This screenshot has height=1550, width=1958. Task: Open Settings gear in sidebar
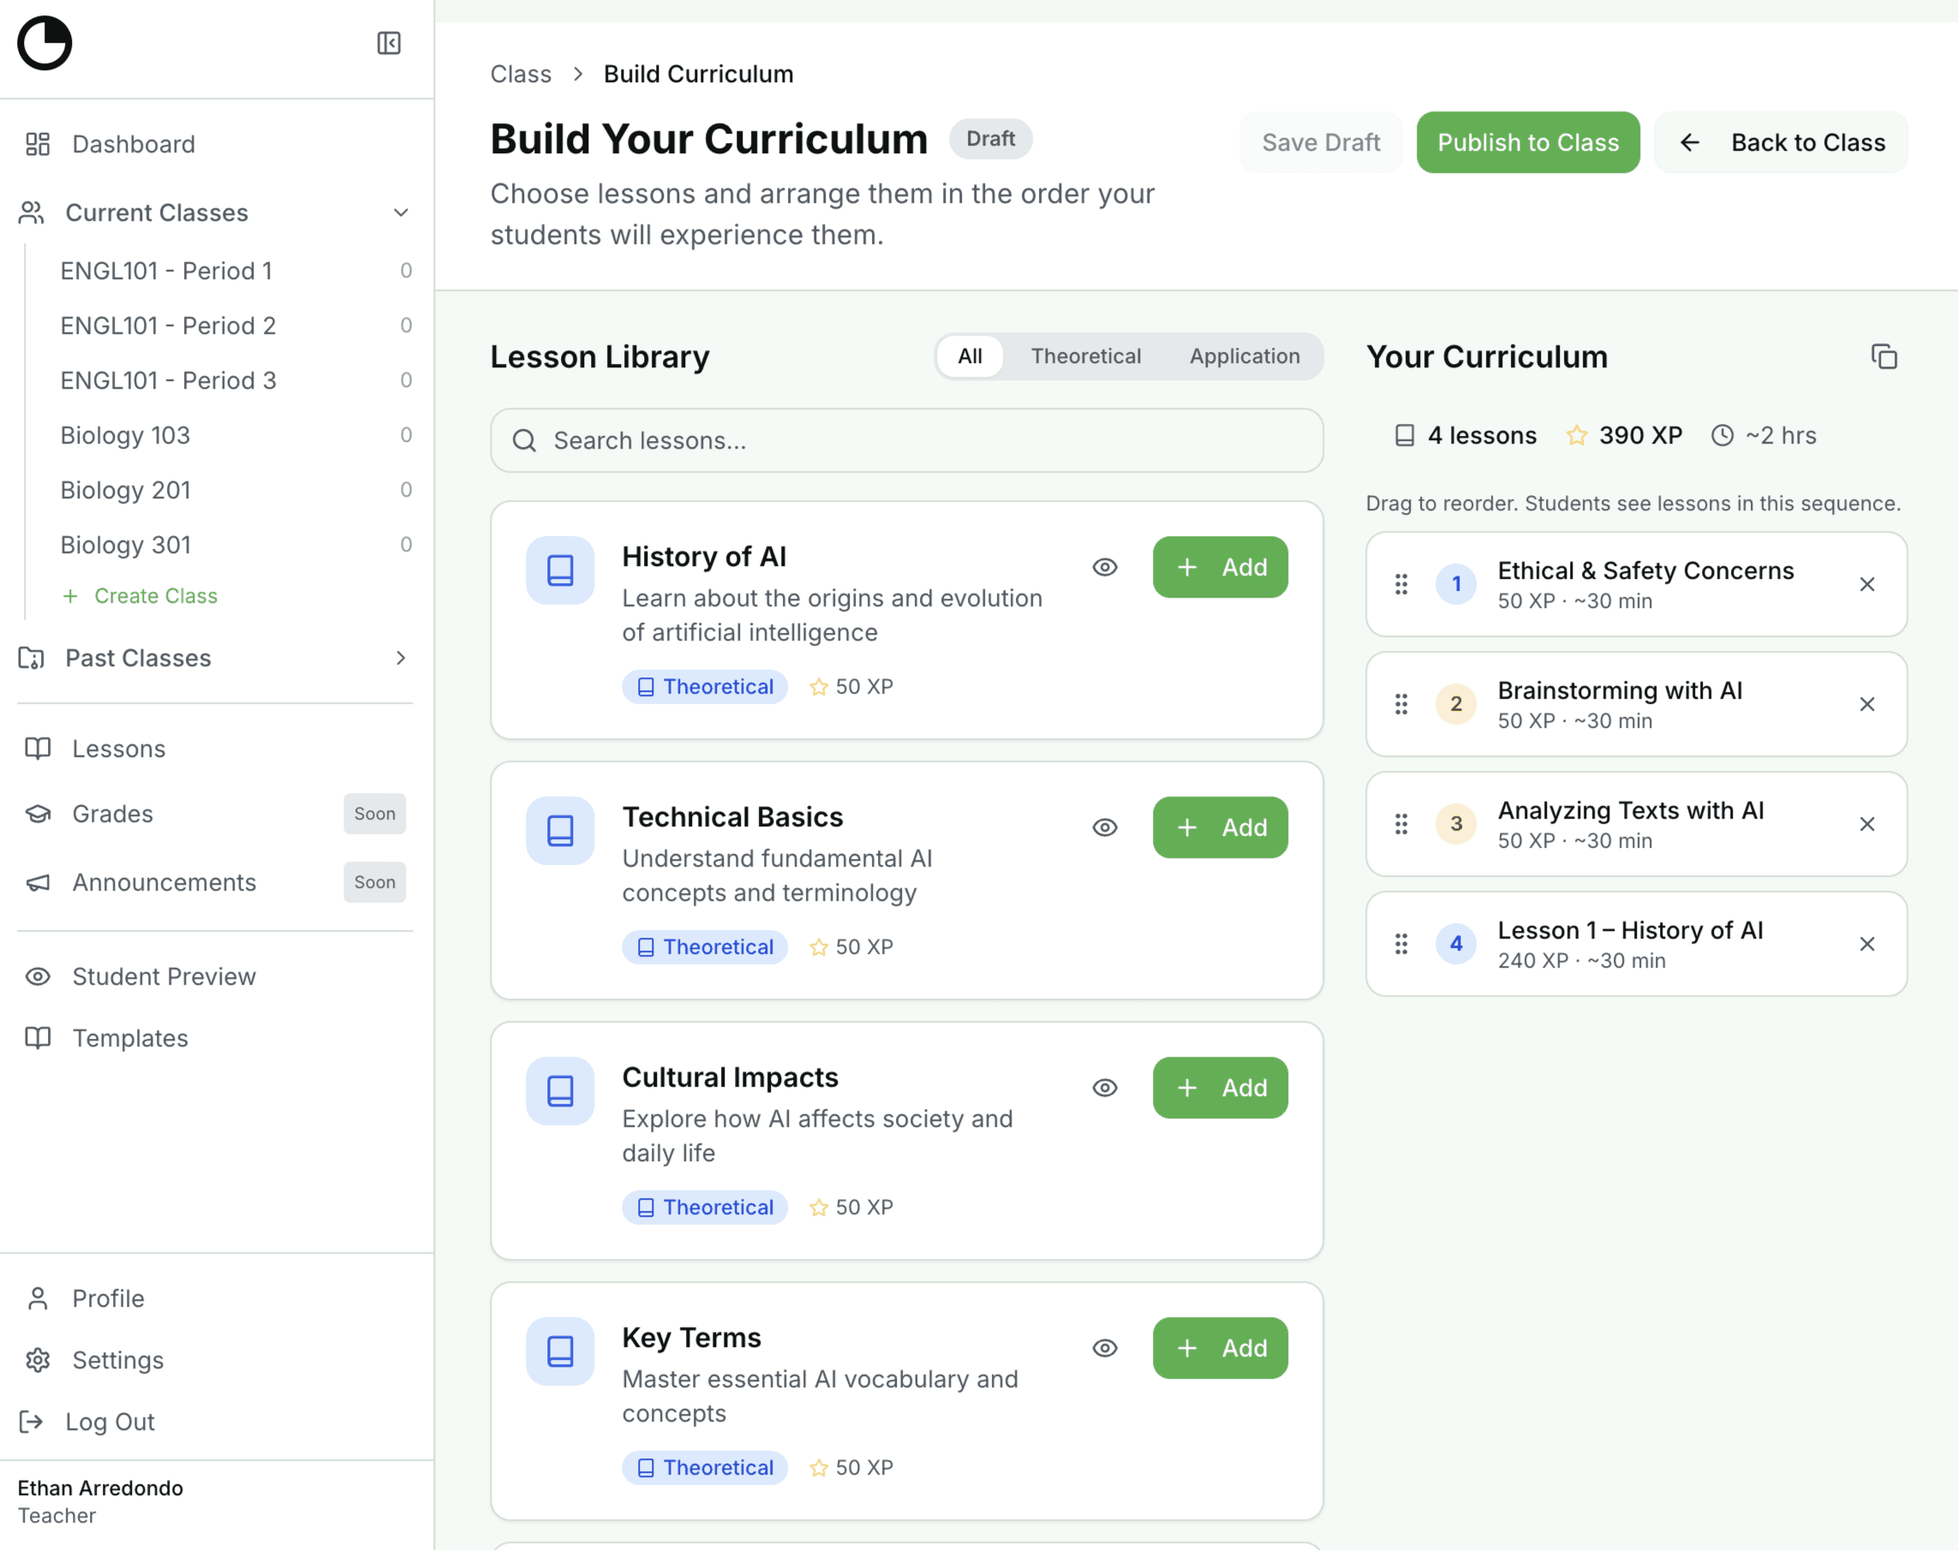pyautogui.click(x=39, y=1359)
